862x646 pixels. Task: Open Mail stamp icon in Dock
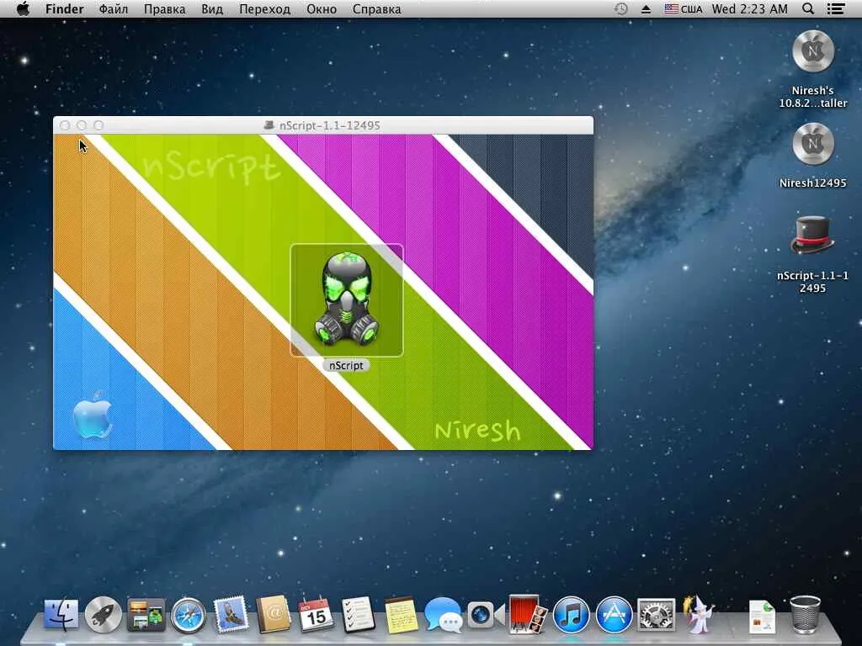231,614
